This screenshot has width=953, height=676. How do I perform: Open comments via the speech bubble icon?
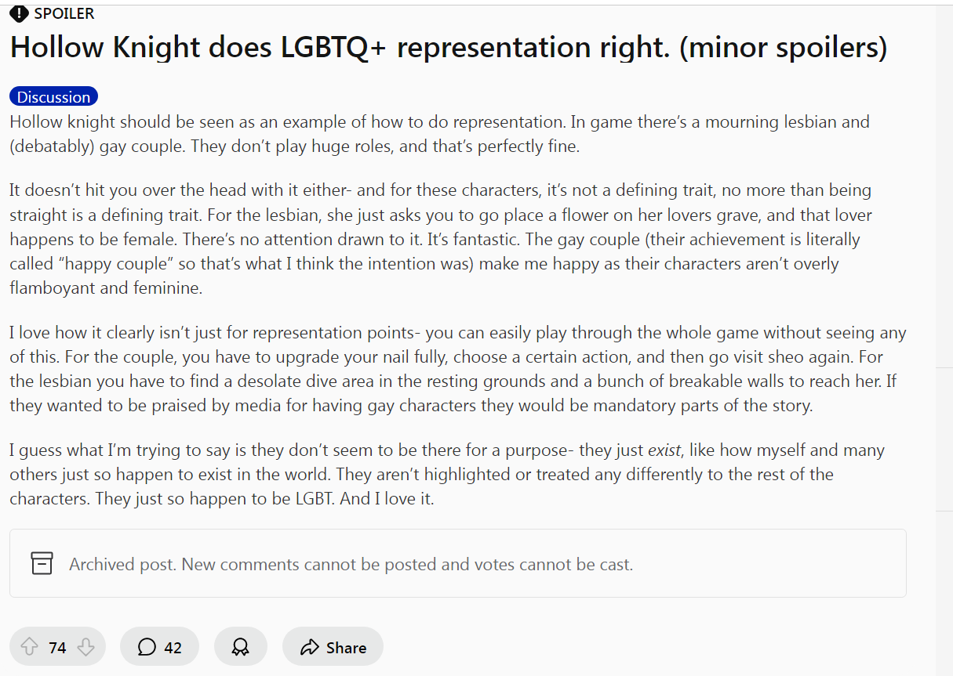(147, 647)
